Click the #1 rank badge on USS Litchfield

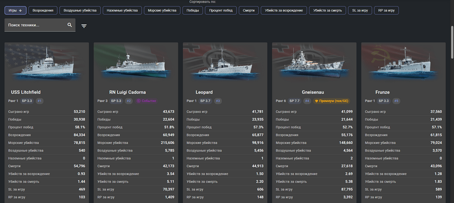(39, 101)
